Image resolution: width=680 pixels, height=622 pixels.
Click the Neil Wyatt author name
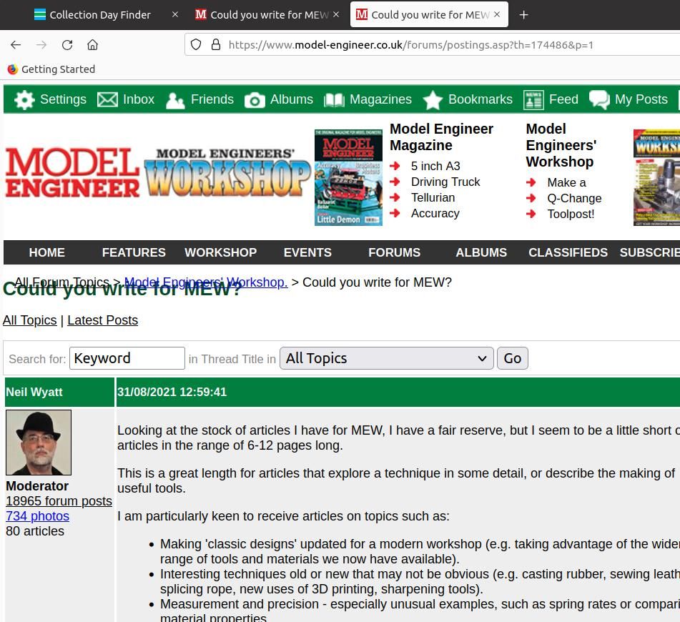pos(34,392)
